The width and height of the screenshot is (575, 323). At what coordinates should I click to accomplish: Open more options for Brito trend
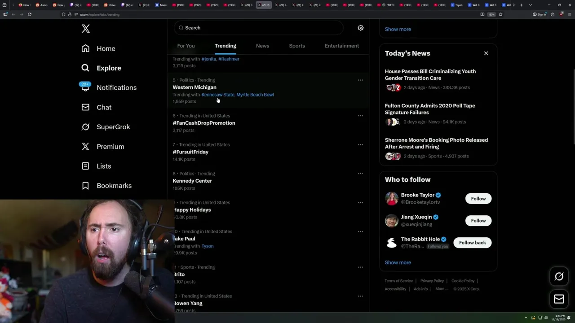360,267
